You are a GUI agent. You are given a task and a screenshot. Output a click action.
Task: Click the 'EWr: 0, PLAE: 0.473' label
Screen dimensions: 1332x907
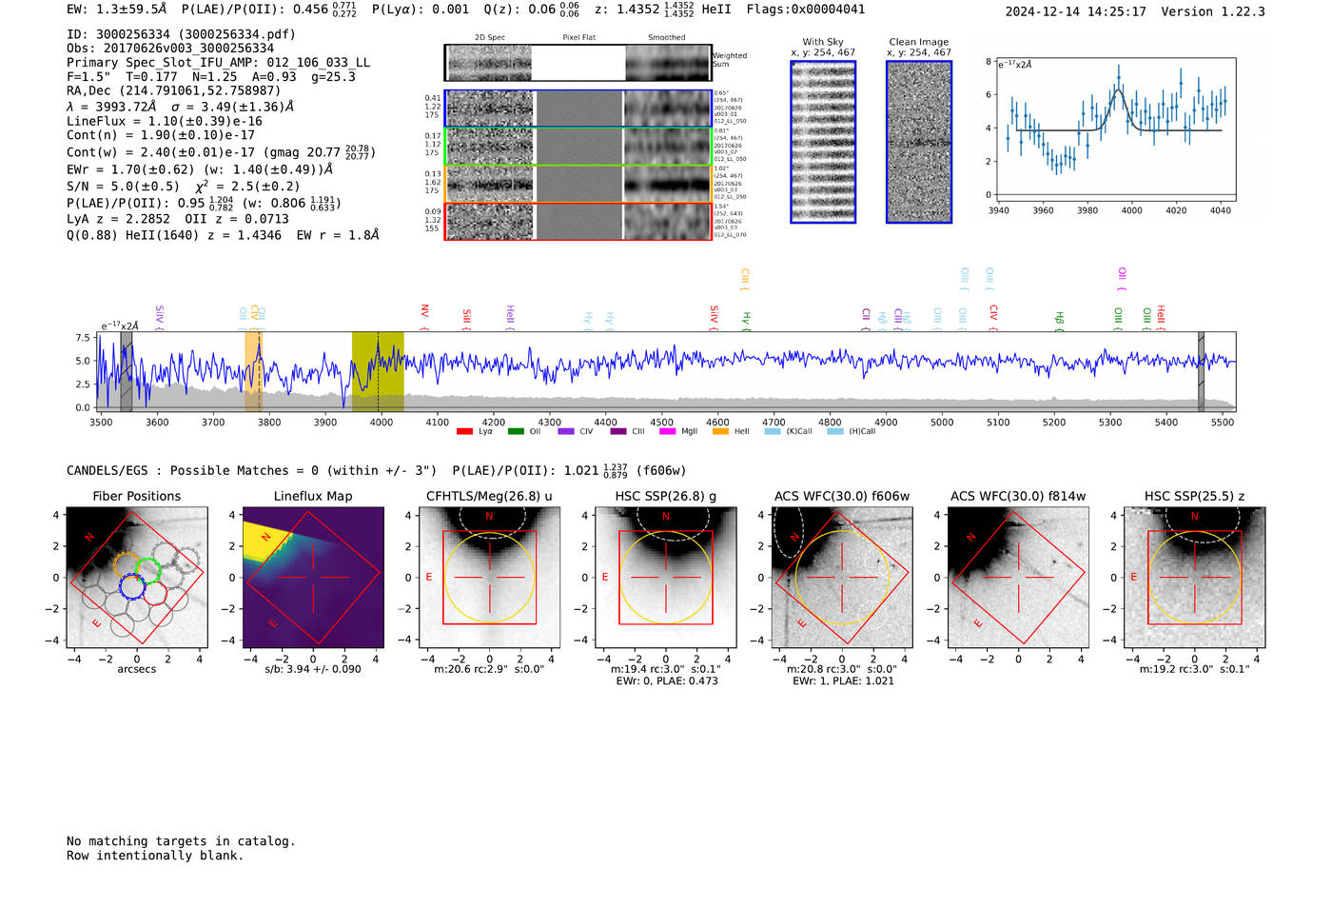667,680
